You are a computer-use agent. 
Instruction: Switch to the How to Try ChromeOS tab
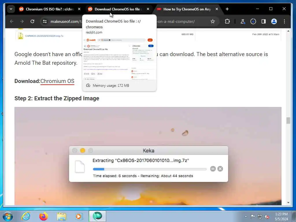pyautogui.click(x=187, y=9)
